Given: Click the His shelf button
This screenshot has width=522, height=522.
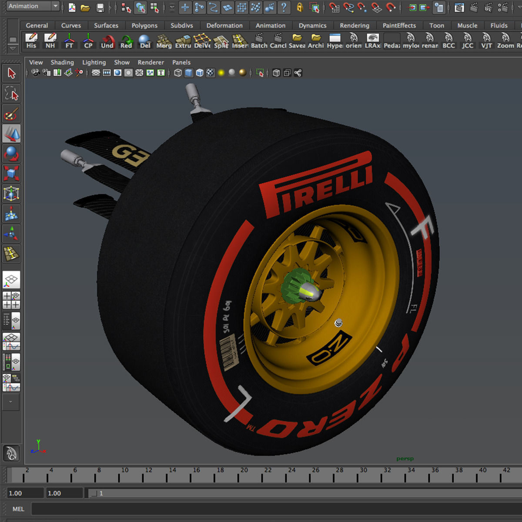Looking at the screenshot, I should click(31, 41).
